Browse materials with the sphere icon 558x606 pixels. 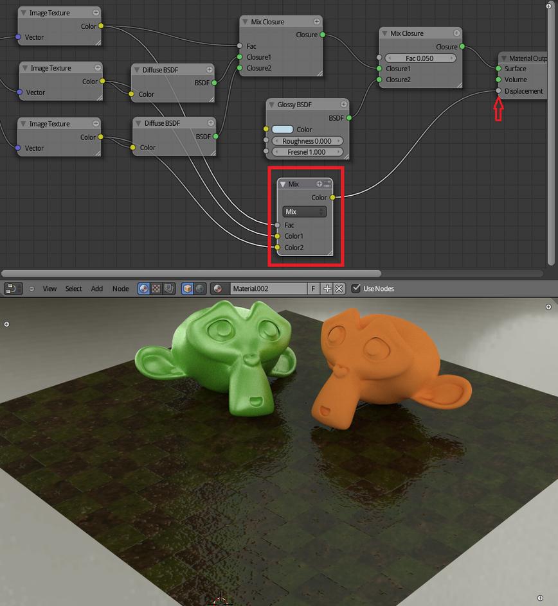point(218,289)
